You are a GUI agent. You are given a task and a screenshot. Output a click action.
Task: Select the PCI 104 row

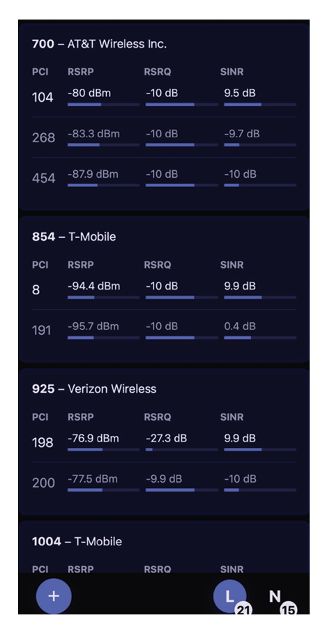[x=164, y=97]
